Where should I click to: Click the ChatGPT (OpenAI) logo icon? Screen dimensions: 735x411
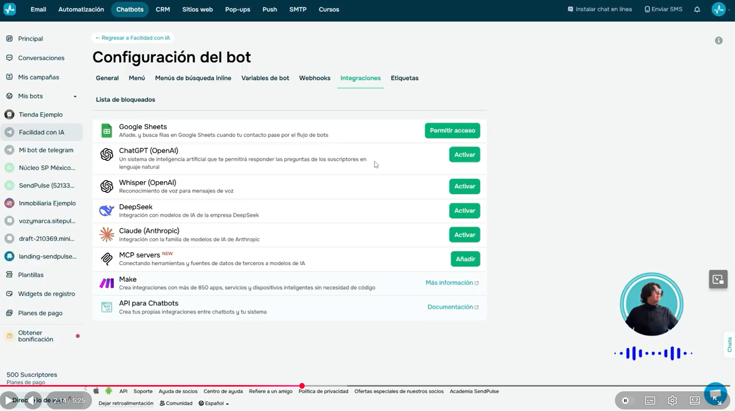(107, 155)
